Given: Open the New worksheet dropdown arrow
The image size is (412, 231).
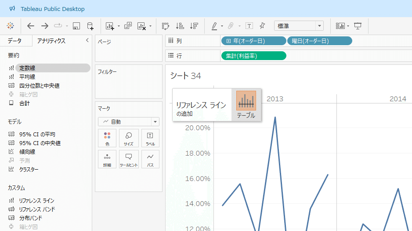Looking at the screenshot, I should pyautogui.click(x=119, y=26).
